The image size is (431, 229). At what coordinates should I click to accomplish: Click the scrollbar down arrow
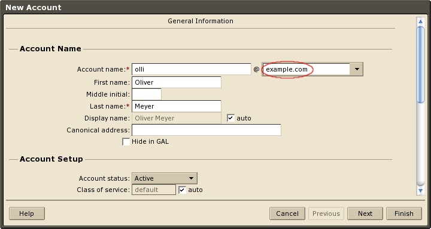point(421,191)
